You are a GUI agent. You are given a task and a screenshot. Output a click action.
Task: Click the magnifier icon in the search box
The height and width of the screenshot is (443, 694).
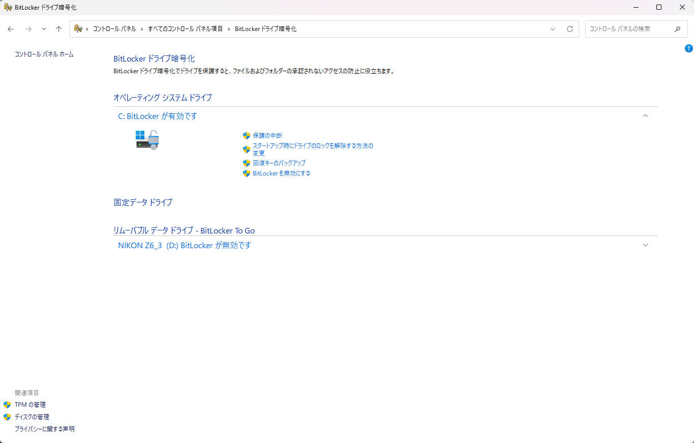point(677,29)
